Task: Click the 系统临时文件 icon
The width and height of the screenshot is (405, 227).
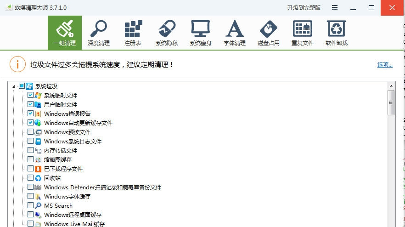Action: (x=38, y=96)
